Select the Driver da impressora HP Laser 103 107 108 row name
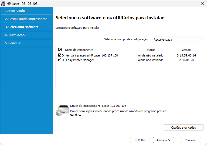This screenshot has width=207, height=145. [x=90, y=55]
